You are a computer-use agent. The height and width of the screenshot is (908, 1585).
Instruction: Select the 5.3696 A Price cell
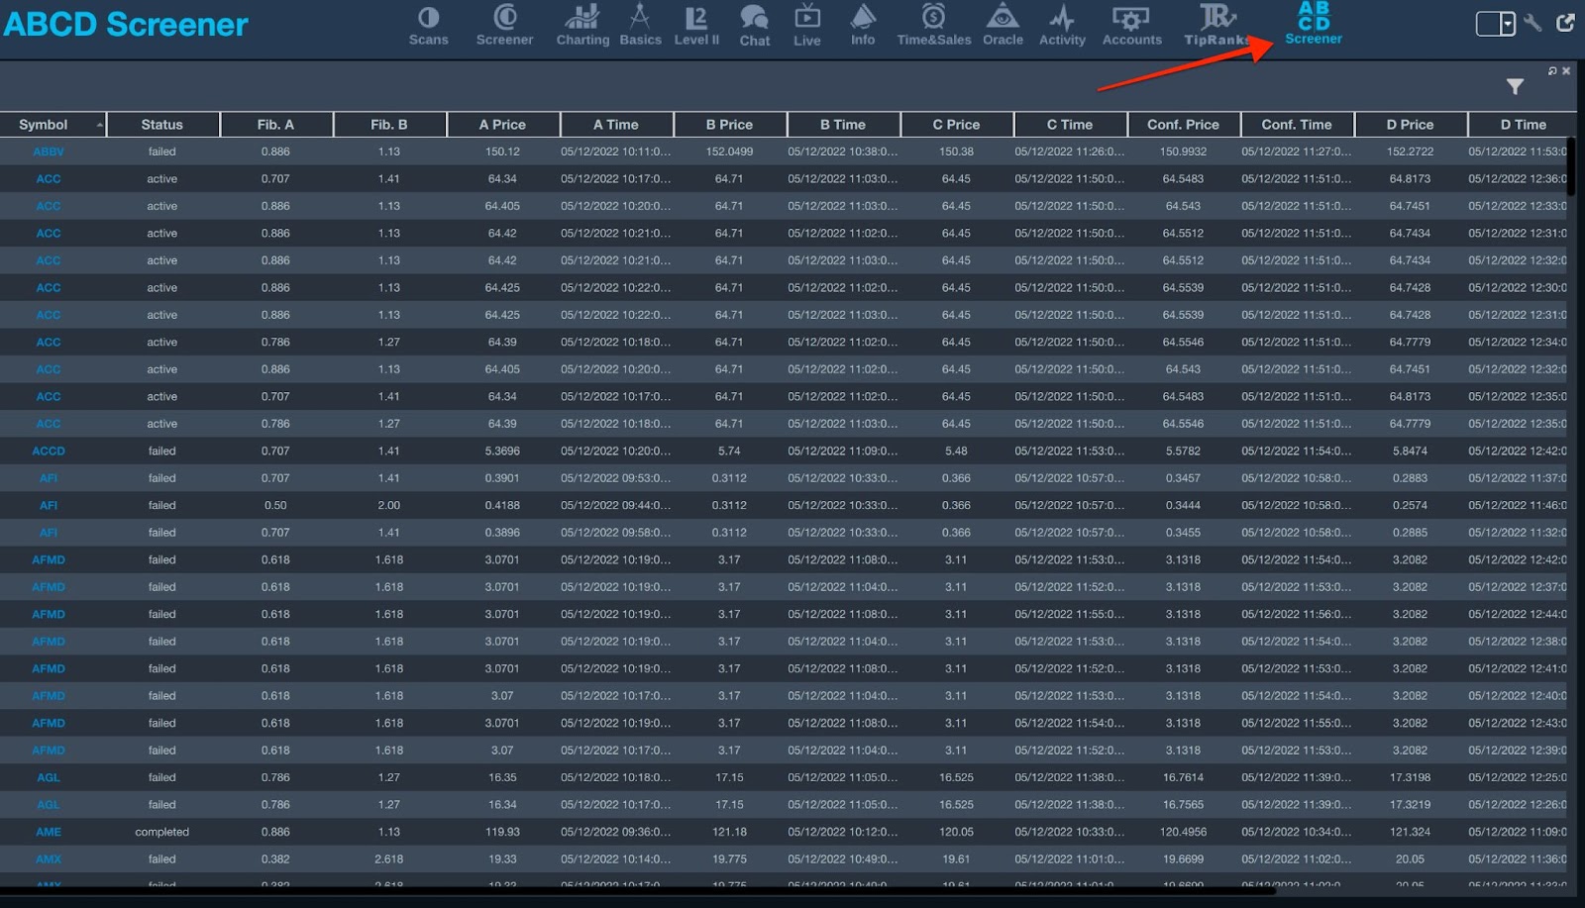[x=502, y=451]
